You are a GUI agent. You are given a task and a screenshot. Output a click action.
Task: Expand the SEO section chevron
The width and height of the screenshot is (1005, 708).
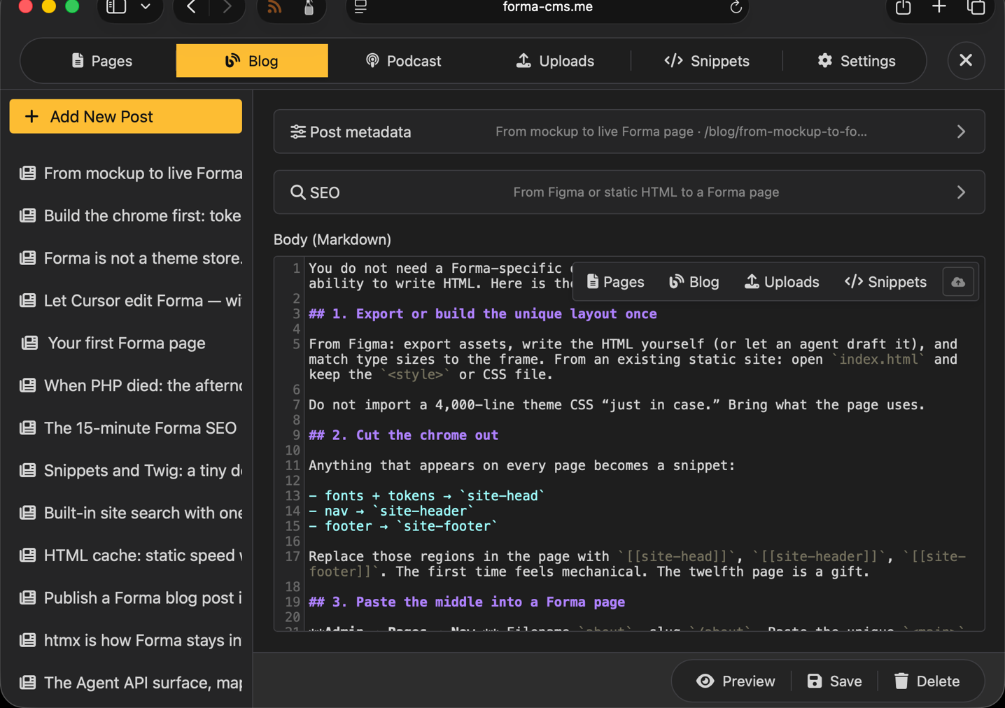click(x=961, y=192)
